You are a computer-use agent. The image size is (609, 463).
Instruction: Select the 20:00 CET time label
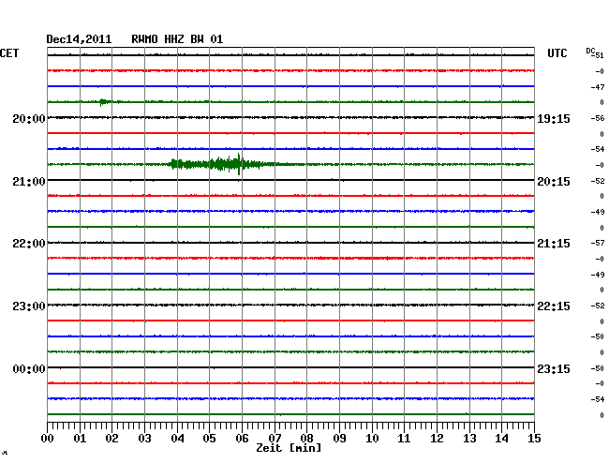pyautogui.click(x=29, y=119)
